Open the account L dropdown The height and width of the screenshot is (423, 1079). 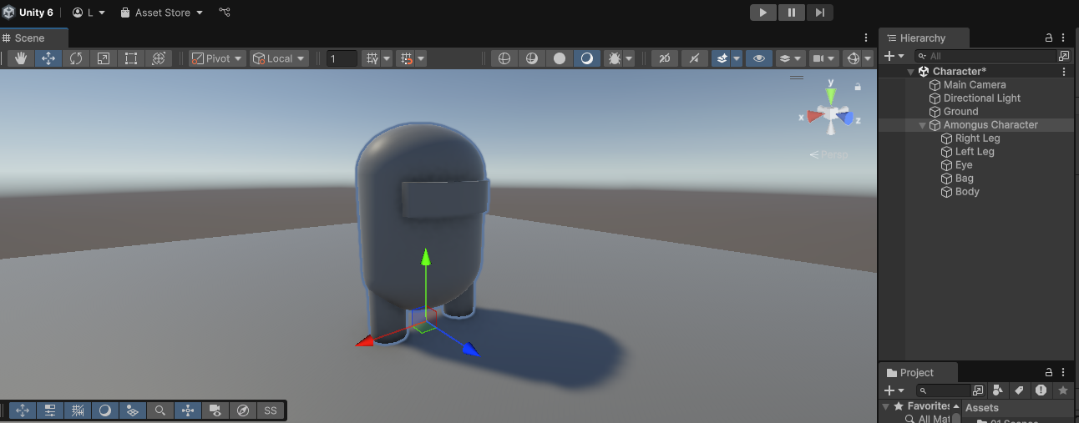click(x=89, y=13)
